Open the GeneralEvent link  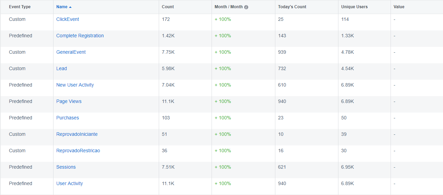[71, 52]
